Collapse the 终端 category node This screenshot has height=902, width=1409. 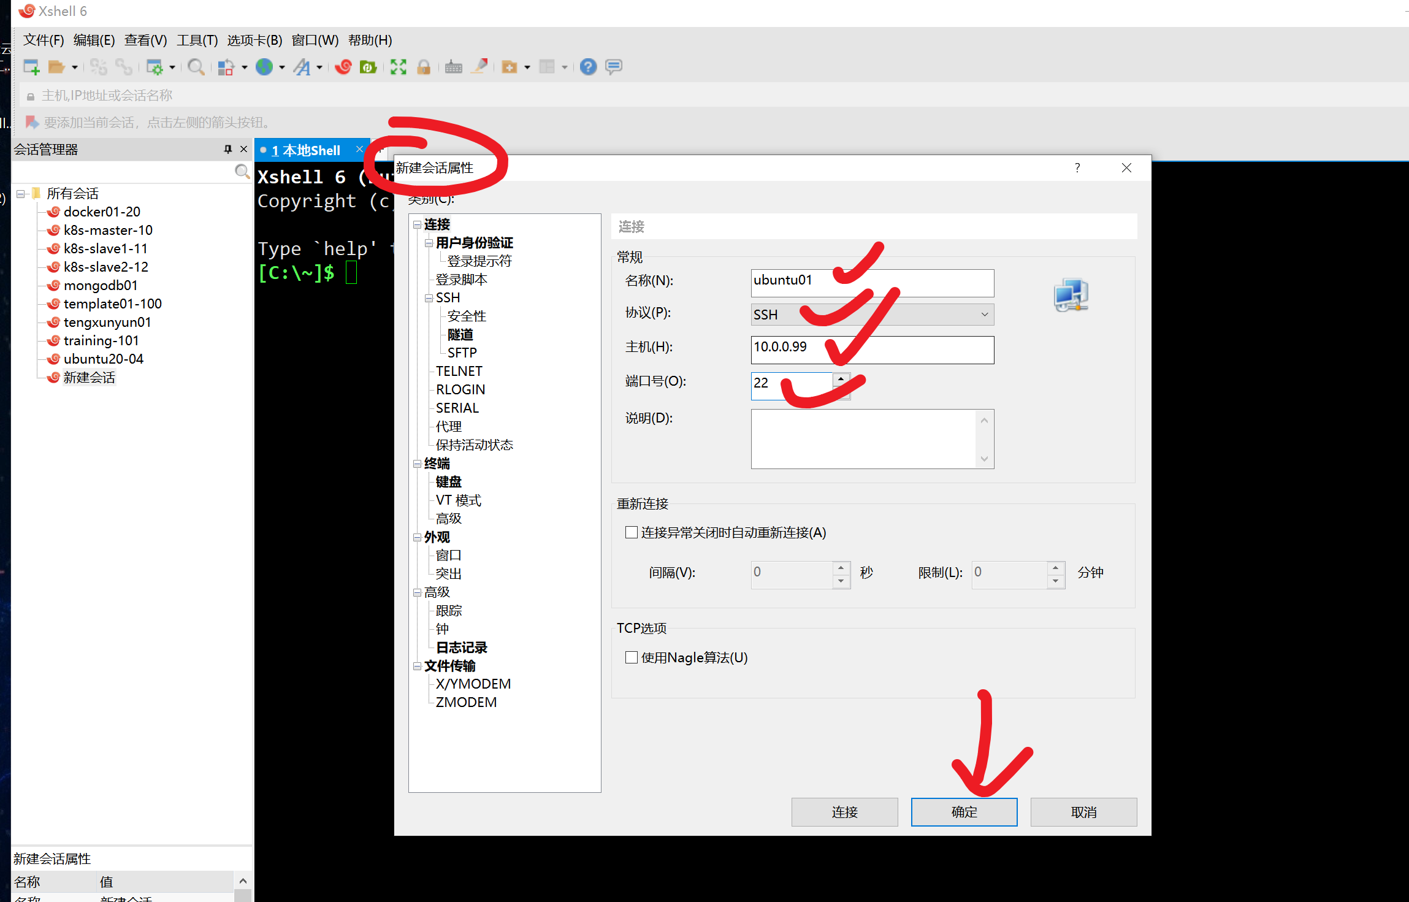point(418,464)
